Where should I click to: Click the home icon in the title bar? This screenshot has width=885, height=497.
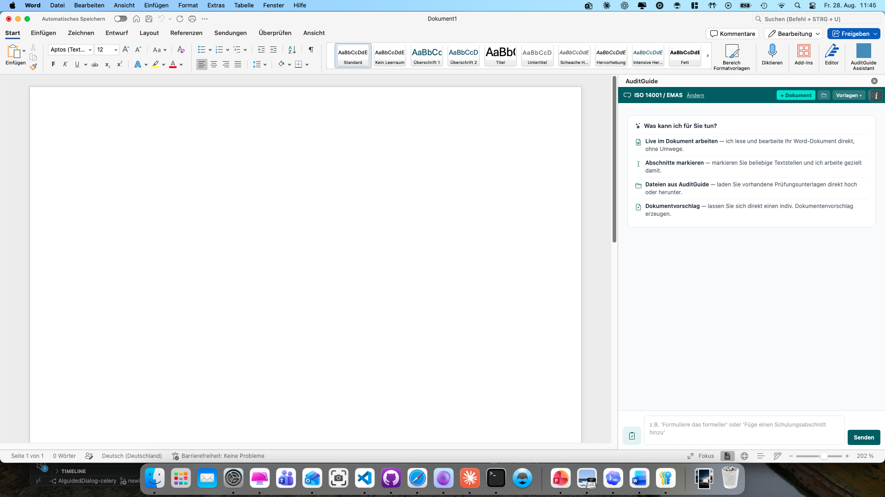[x=136, y=19]
